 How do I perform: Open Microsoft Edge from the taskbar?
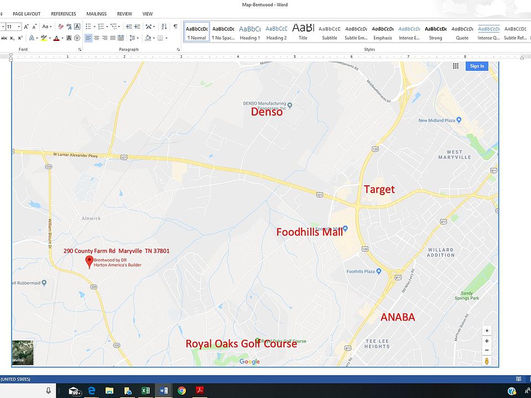(92, 391)
